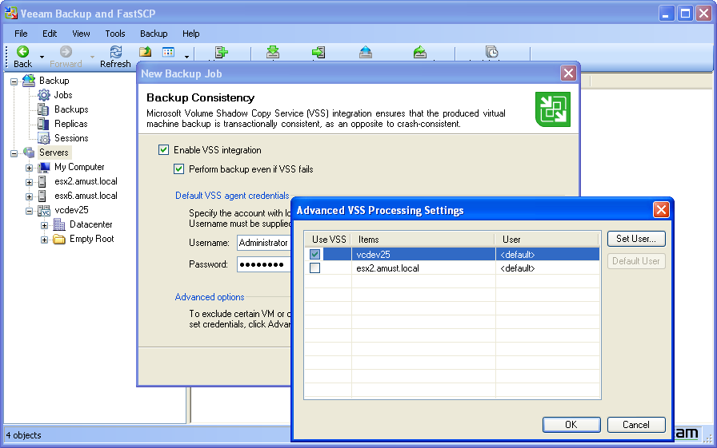717x448 pixels.
Task: Expand the Datacenter tree node
Action: (44, 225)
